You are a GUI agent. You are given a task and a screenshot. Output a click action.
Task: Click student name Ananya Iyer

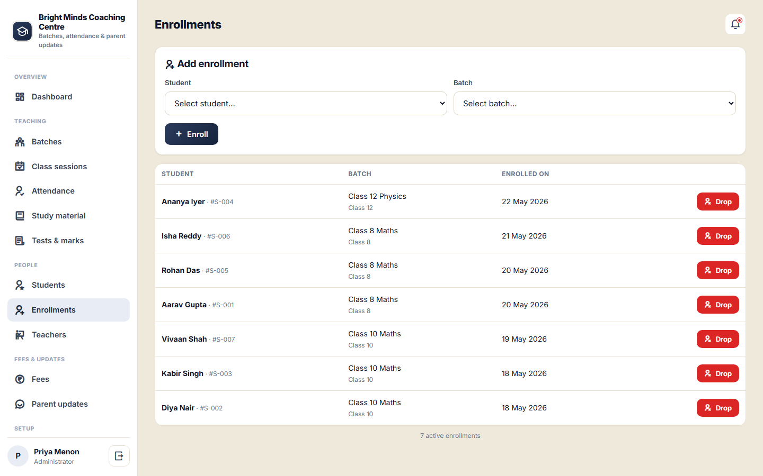tap(183, 202)
